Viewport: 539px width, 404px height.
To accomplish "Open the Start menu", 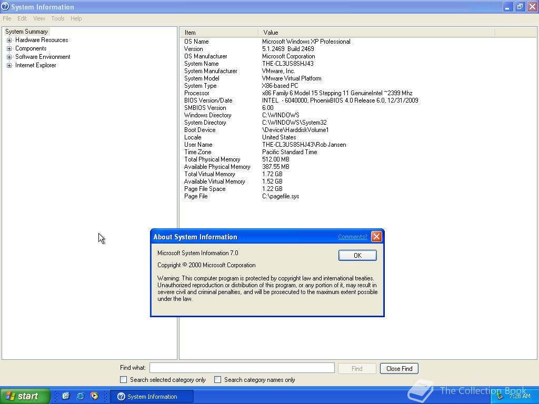I will 25,396.
